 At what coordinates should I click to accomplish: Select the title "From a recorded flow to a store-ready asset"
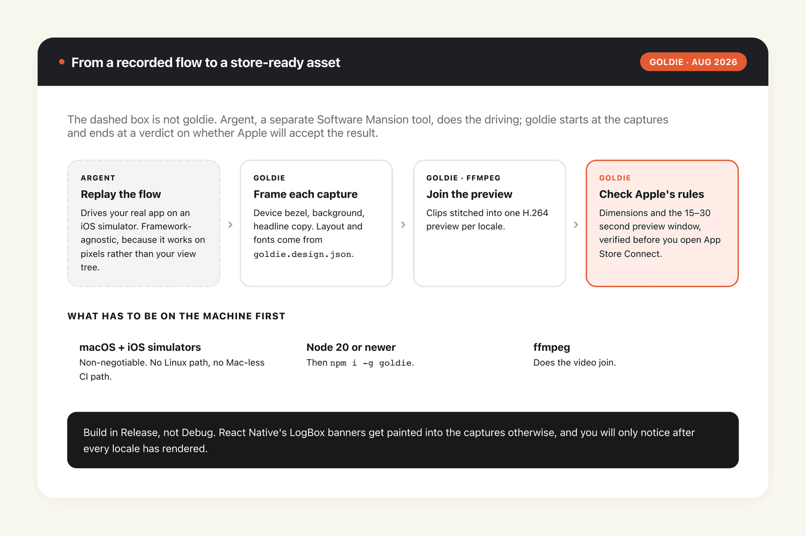(x=206, y=62)
